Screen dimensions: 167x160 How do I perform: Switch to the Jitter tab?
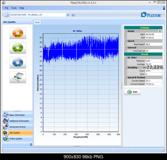37,22
